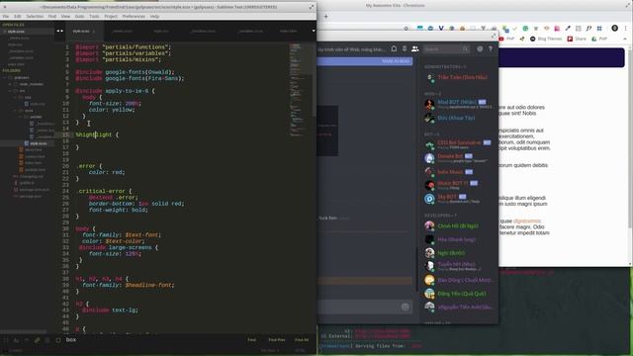Toggle whole word option in Sublime find panel
633x356 pixels.
27,340
